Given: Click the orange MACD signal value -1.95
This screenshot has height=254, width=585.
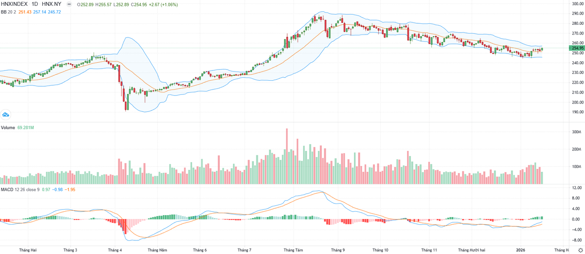Looking at the screenshot, I should (x=70, y=189).
